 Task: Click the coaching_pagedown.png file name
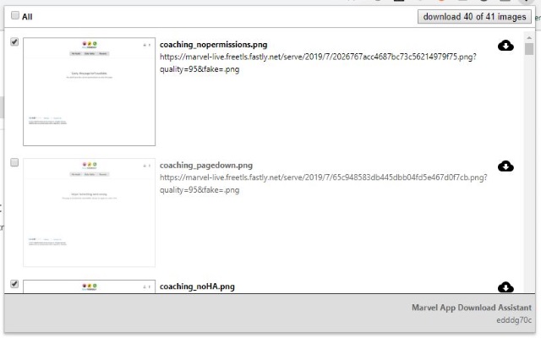[x=206, y=166]
